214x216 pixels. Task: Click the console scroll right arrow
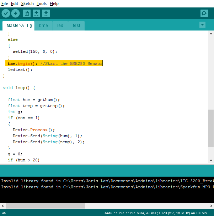pos(211,206)
